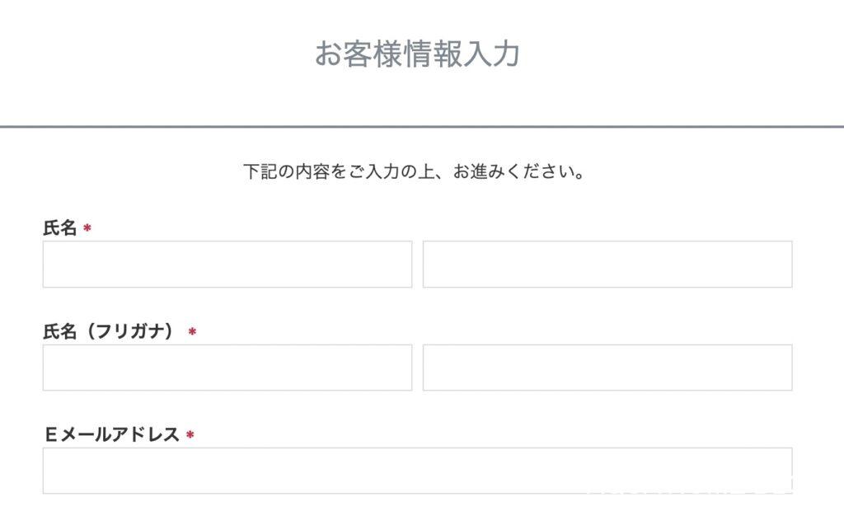Click the right 氏名（フリガナ） input box
Image resolution: width=844 pixels, height=511 pixels.
[607, 368]
